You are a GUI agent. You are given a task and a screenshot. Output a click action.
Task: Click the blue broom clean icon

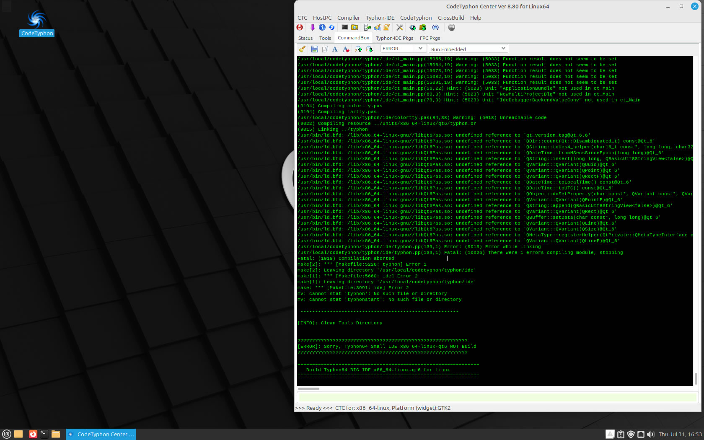click(377, 27)
